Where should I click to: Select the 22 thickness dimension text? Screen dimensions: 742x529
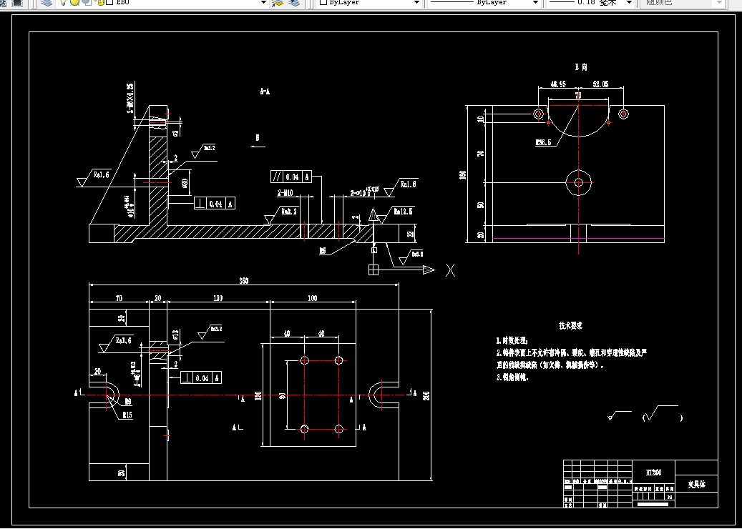[x=410, y=233]
